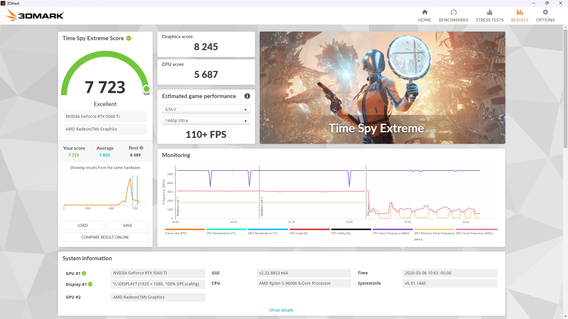The height and width of the screenshot is (319, 568).
Task: Open the Stress Tests chart icon
Action: click(490, 12)
